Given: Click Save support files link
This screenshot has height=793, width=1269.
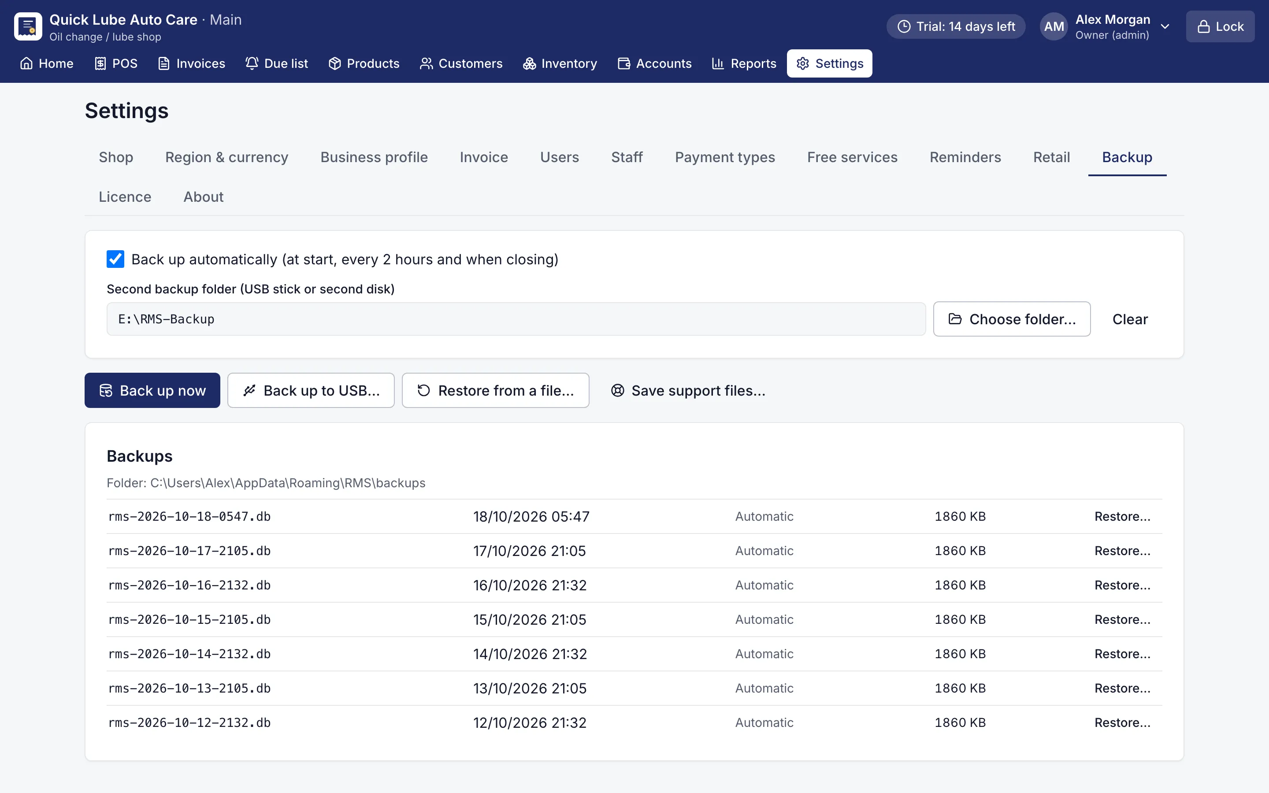Looking at the screenshot, I should (688, 391).
